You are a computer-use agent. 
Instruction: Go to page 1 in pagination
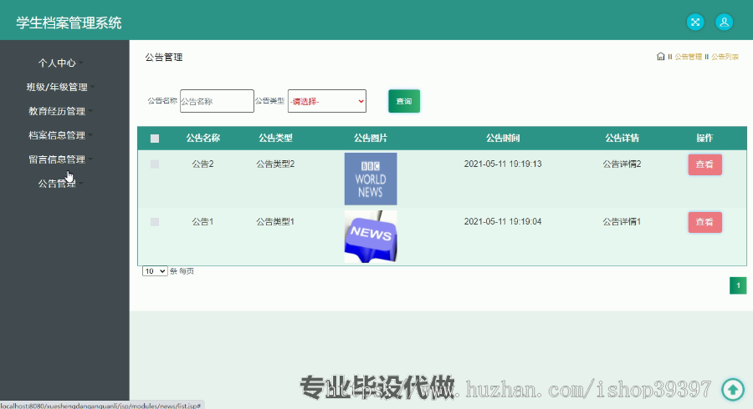click(738, 285)
